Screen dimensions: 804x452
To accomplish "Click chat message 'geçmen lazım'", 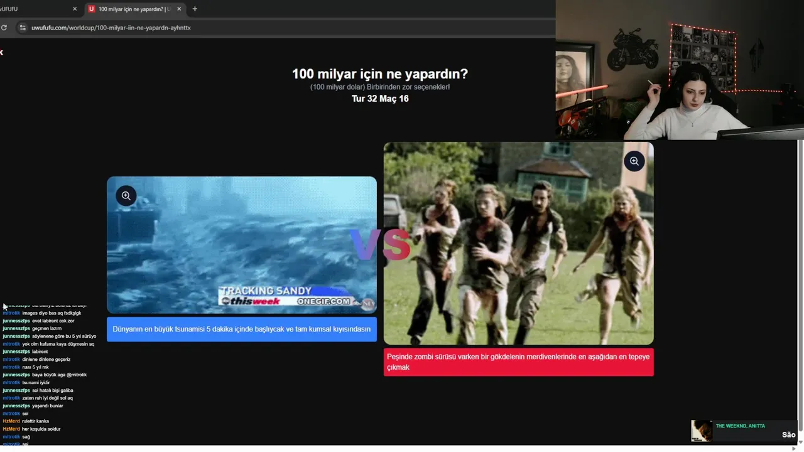I will (x=47, y=328).
